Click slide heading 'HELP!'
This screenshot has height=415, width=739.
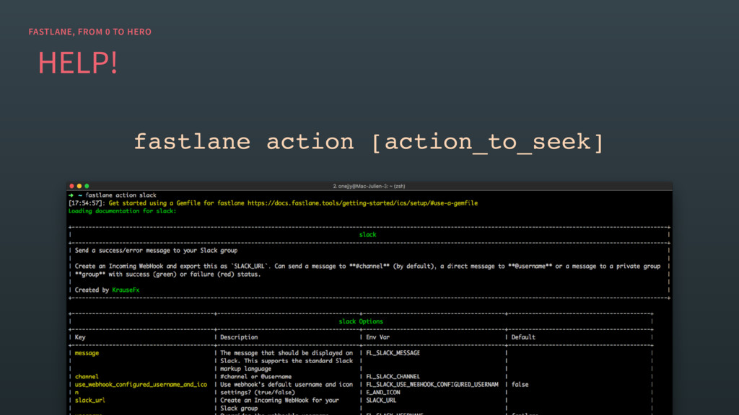[78, 63]
